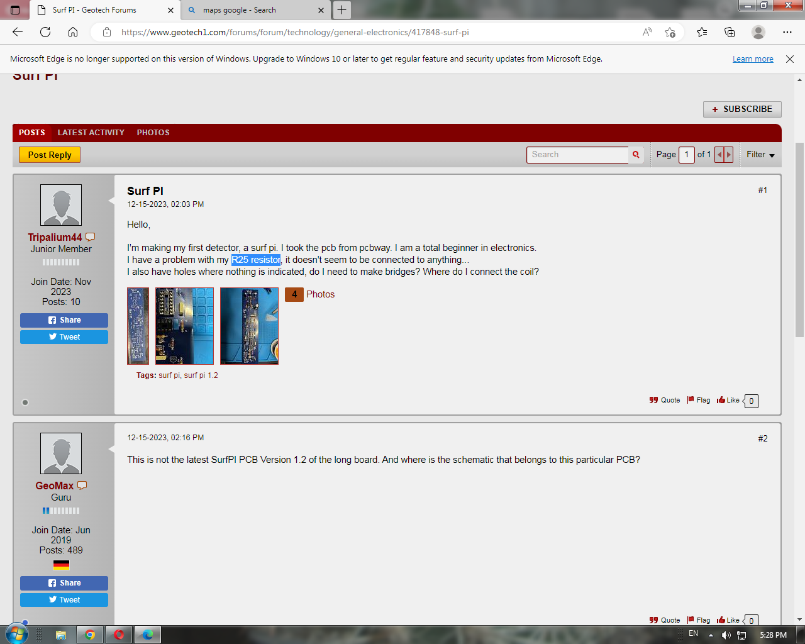Open the 'surf pi 1.2' tag
Viewport: 805px width, 644px height.
pos(201,375)
